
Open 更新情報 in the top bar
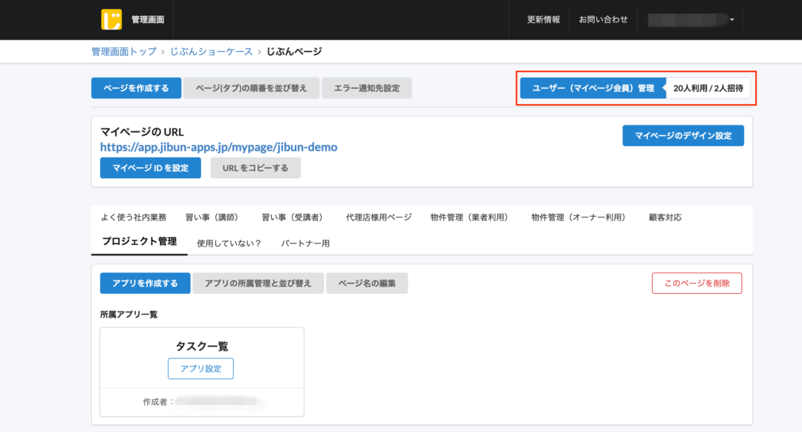[x=544, y=19]
